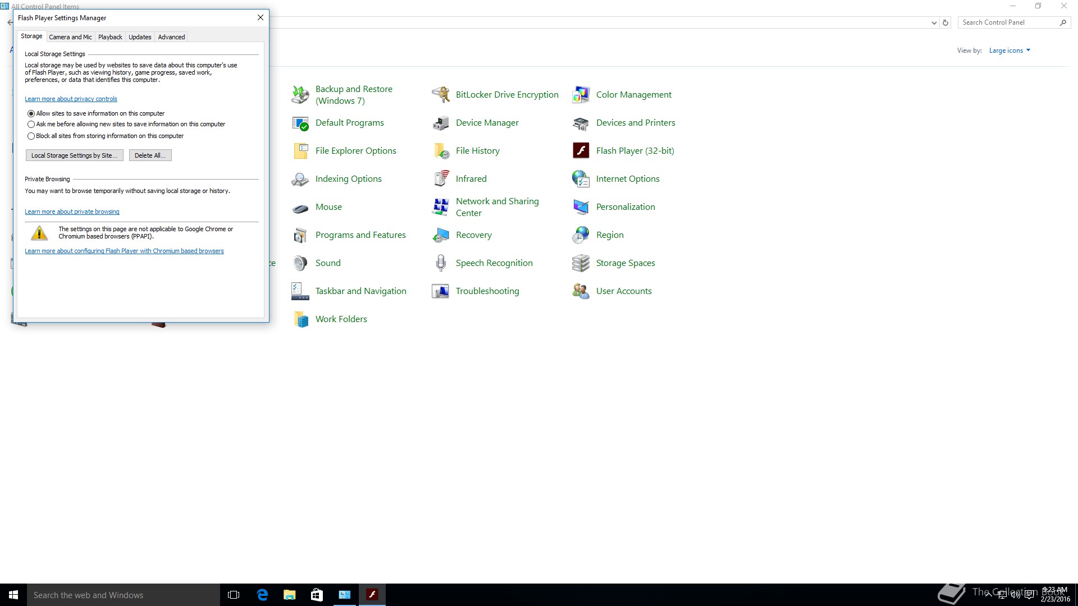The width and height of the screenshot is (1078, 606).
Task: Open the Recovery icon
Action: 441,235
